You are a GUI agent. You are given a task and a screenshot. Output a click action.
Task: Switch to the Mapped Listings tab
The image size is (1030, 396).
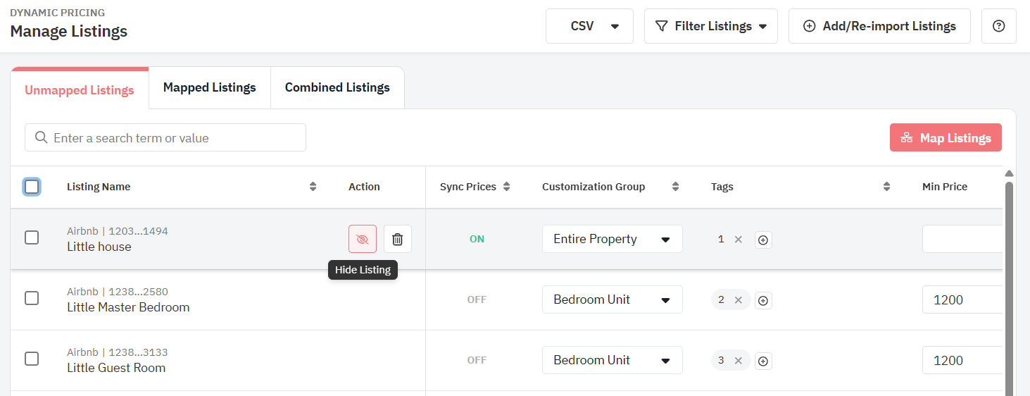tap(209, 87)
